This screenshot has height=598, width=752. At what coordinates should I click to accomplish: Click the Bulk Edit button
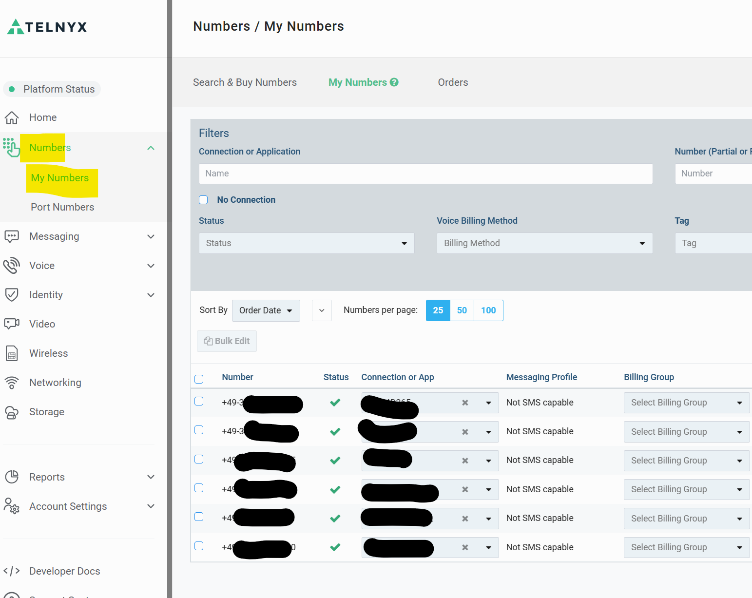coord(227,341)
